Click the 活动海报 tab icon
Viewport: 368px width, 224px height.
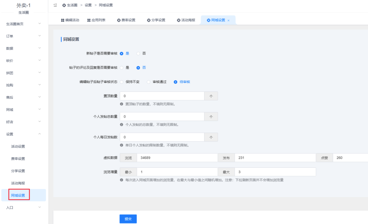point(178,20)
